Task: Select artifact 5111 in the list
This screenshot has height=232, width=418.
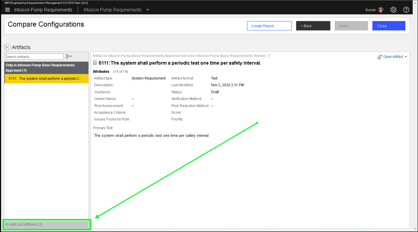Action: click(x=46, y=79)
